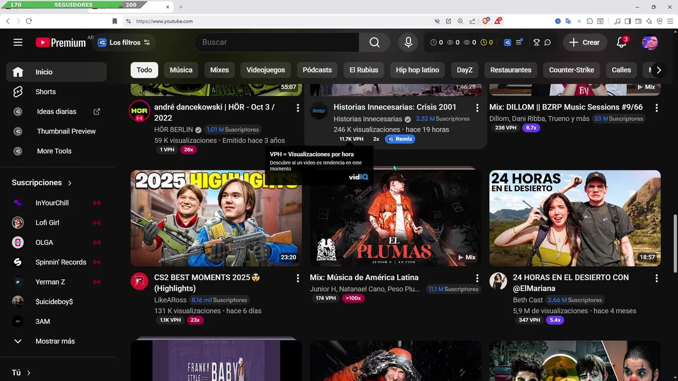Click the youtube.com address bar
This screenshot has width=678, height=381.
click(x=281, y=21)
